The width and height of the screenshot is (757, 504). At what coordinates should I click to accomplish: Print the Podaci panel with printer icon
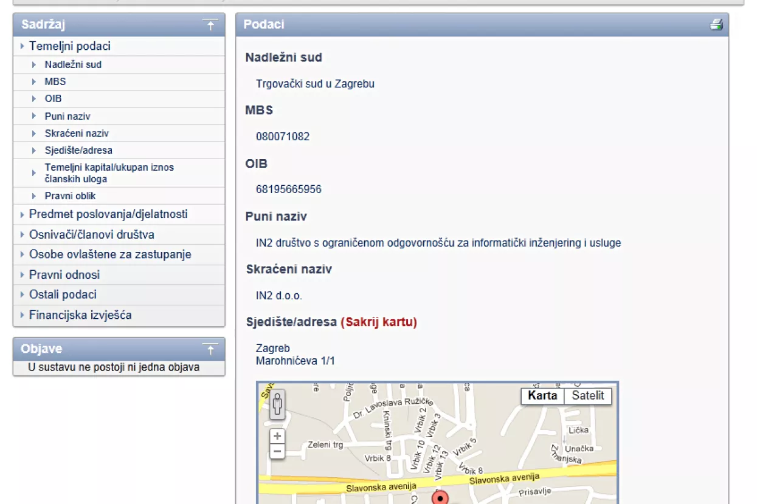pos(716,25)
